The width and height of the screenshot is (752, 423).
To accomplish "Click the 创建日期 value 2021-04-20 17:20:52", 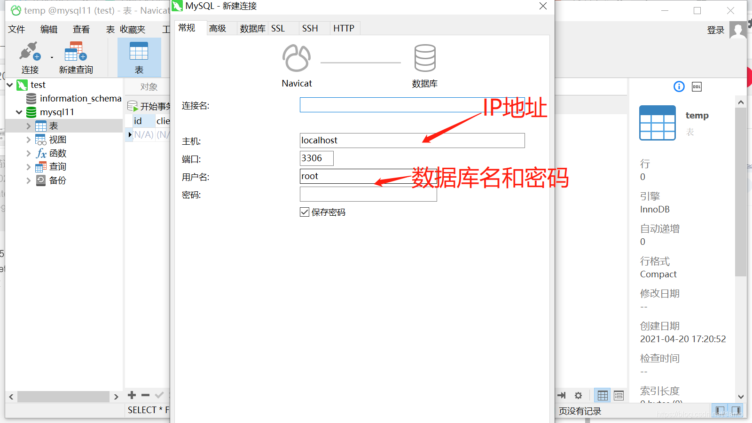I will click(683, 339).
